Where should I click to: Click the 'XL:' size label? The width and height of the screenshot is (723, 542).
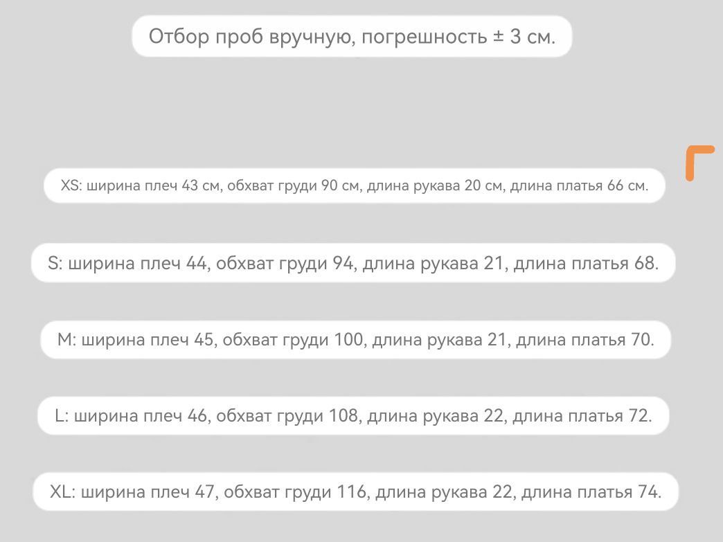[x=62, y=491]
